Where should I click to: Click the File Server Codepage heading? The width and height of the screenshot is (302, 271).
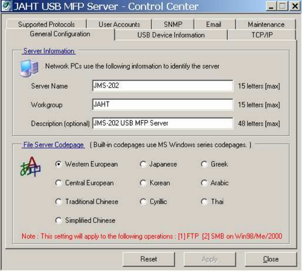54,144
